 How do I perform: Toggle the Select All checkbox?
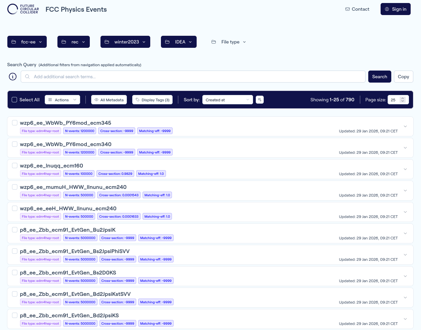(x=14, y=99)
